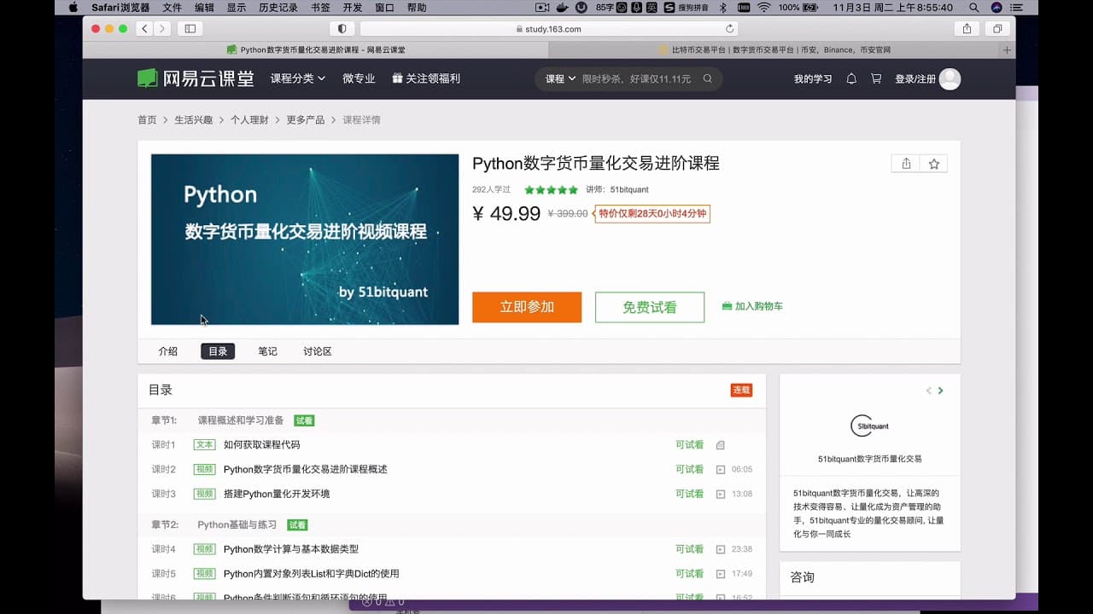Click the play icon beside duration 17:49
1093x614 pixels.
pos(721,574)
